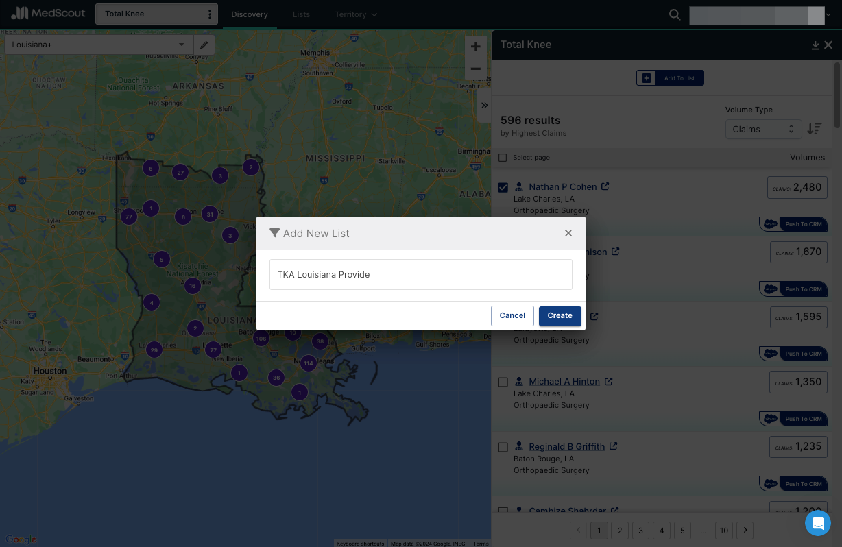Close the Add New List dialog
Screen dimensions: 842x547
tap(568, 233)
